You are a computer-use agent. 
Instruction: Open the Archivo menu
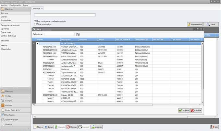4,5
